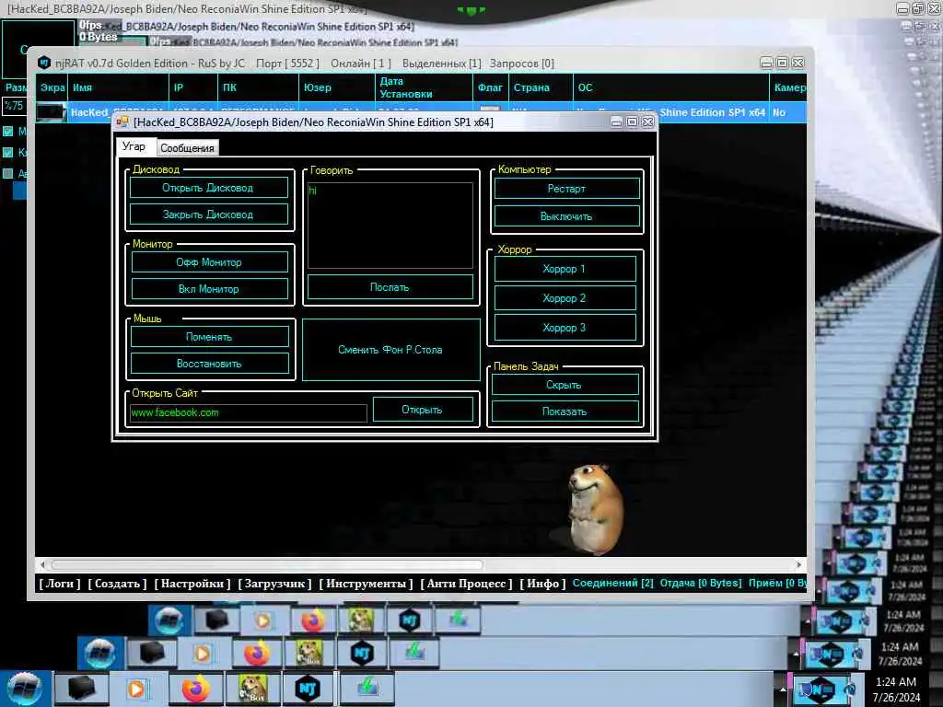This screenshot has height=707, width=943.
Task: Click the Закрыть Дисковод button
Action: pyautogui.click(x=209, y=214)
